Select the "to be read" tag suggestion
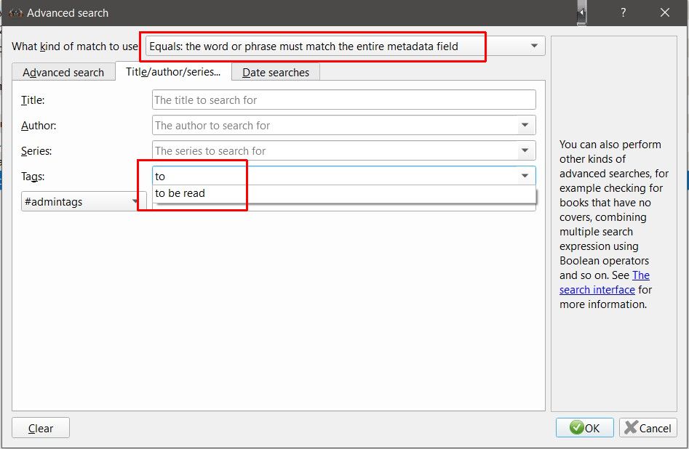The image size is (689, 449). coord(180,193)
